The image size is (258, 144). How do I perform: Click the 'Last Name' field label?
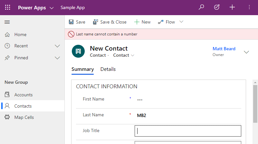pos(93,115)
